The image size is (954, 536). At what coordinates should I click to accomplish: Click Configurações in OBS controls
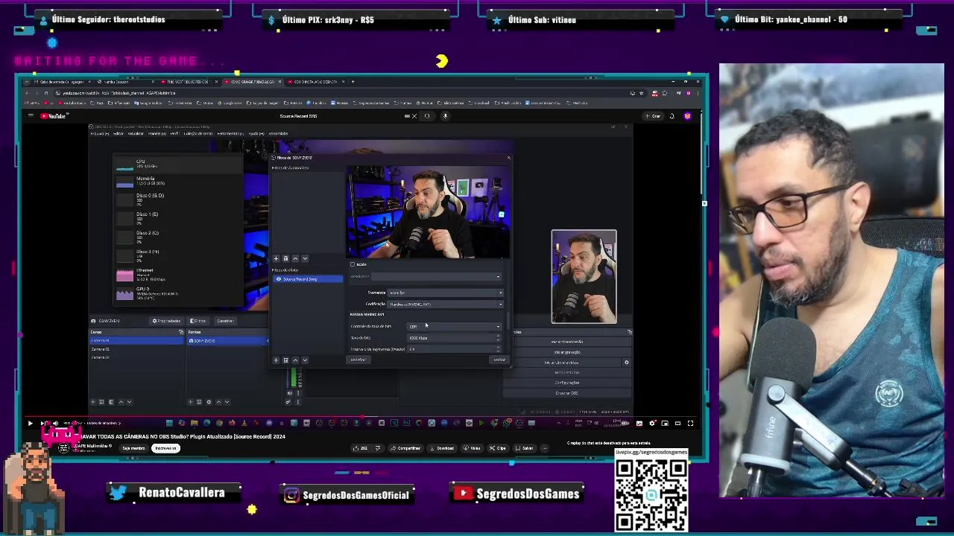point(567,383)
